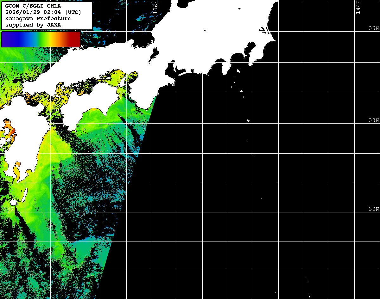Viewport: 380px width, 299px height.
Task: Click the 136E longitude label
Action: (x=155, y=7)
